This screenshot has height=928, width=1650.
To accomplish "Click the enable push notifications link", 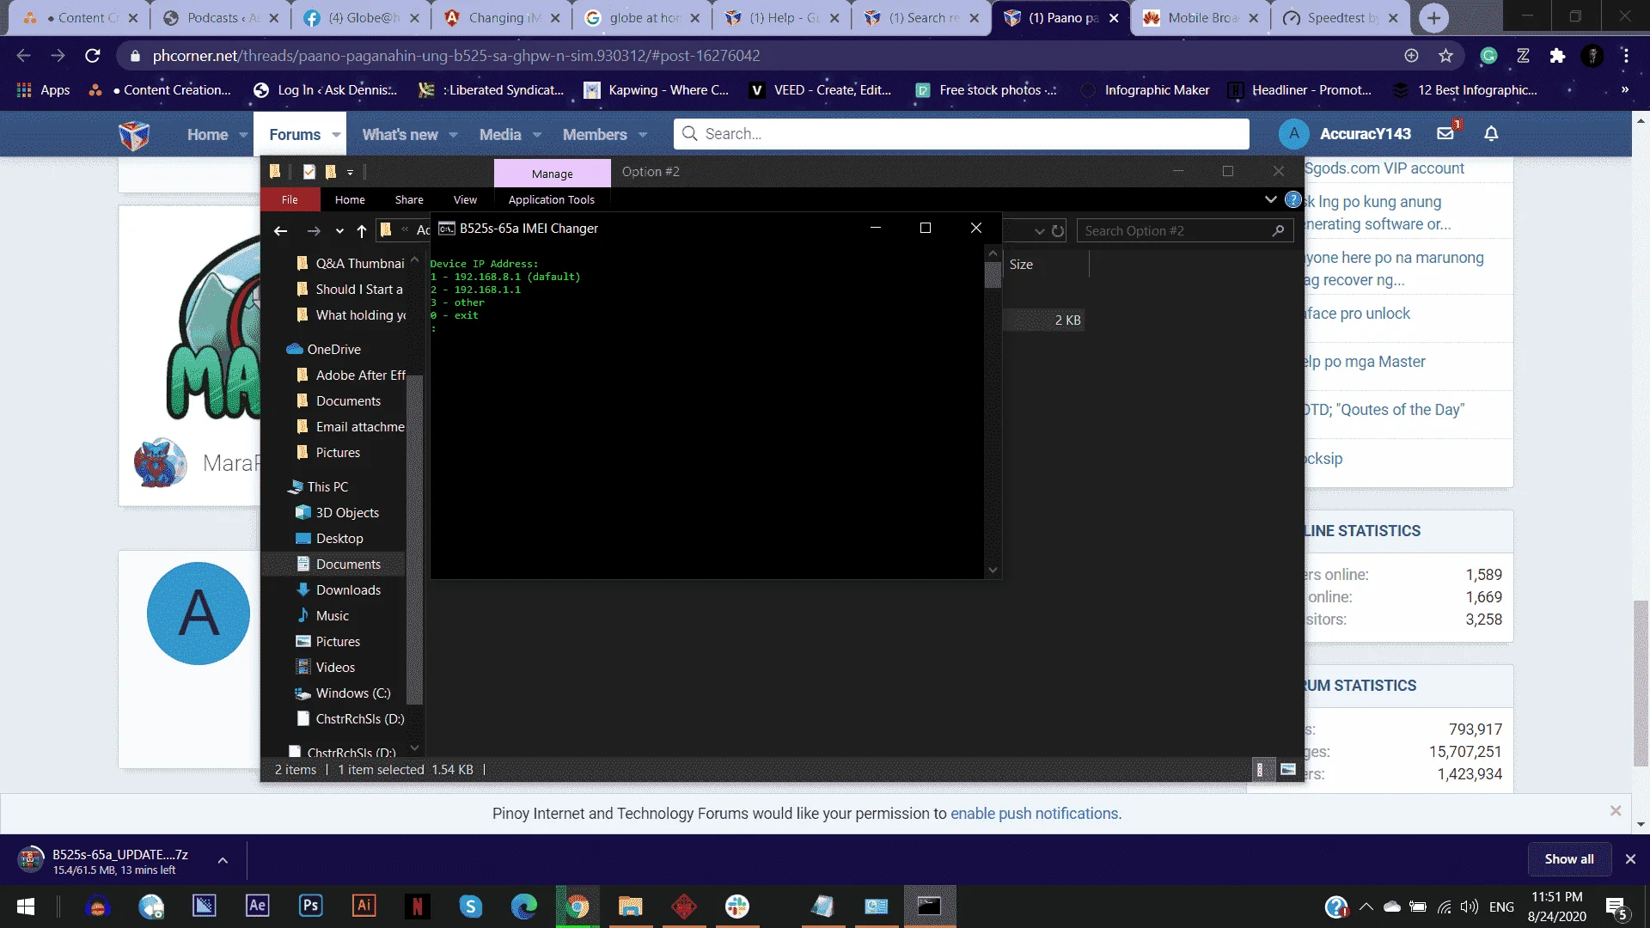I will point(1034,814).
